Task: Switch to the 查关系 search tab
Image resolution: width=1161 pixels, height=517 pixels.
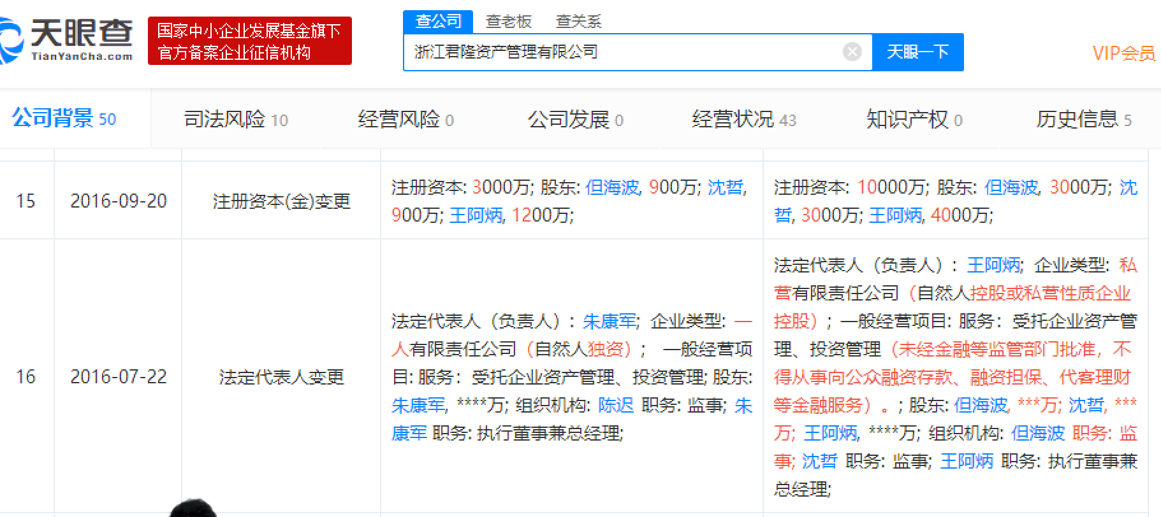Action: [578, 22]
